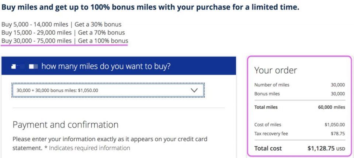Click the 'Your order' summary title
This screenshot has width=354, height=158.
point(275,70)
